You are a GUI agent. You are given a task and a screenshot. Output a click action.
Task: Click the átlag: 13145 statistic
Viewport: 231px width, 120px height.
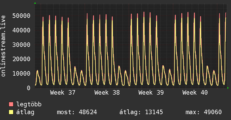pos(141,112)
